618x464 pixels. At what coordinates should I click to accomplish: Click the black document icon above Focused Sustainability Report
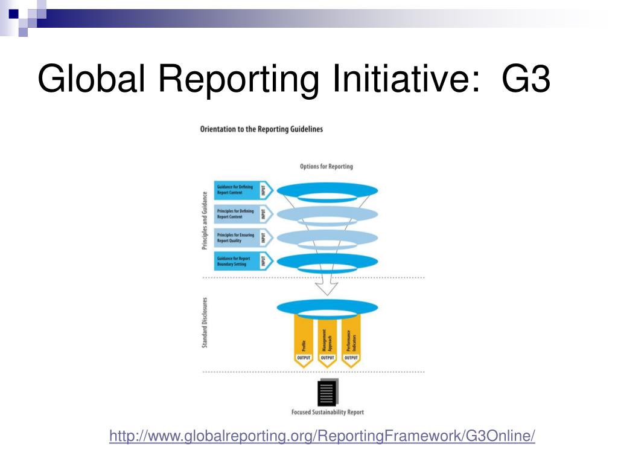tap(328, 392)
